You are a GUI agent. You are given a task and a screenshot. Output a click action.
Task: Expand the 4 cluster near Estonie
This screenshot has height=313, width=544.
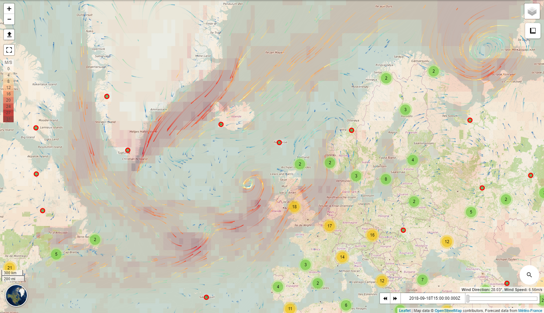pos(413,160)
